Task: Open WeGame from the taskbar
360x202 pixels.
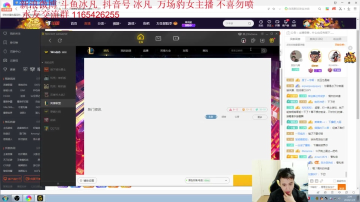Action: pyautogui.click(x=40, y=198)
